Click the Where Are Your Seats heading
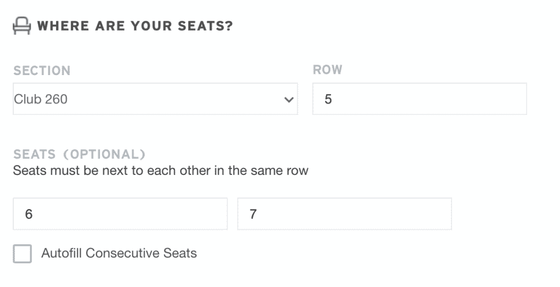 click(135, 26)
